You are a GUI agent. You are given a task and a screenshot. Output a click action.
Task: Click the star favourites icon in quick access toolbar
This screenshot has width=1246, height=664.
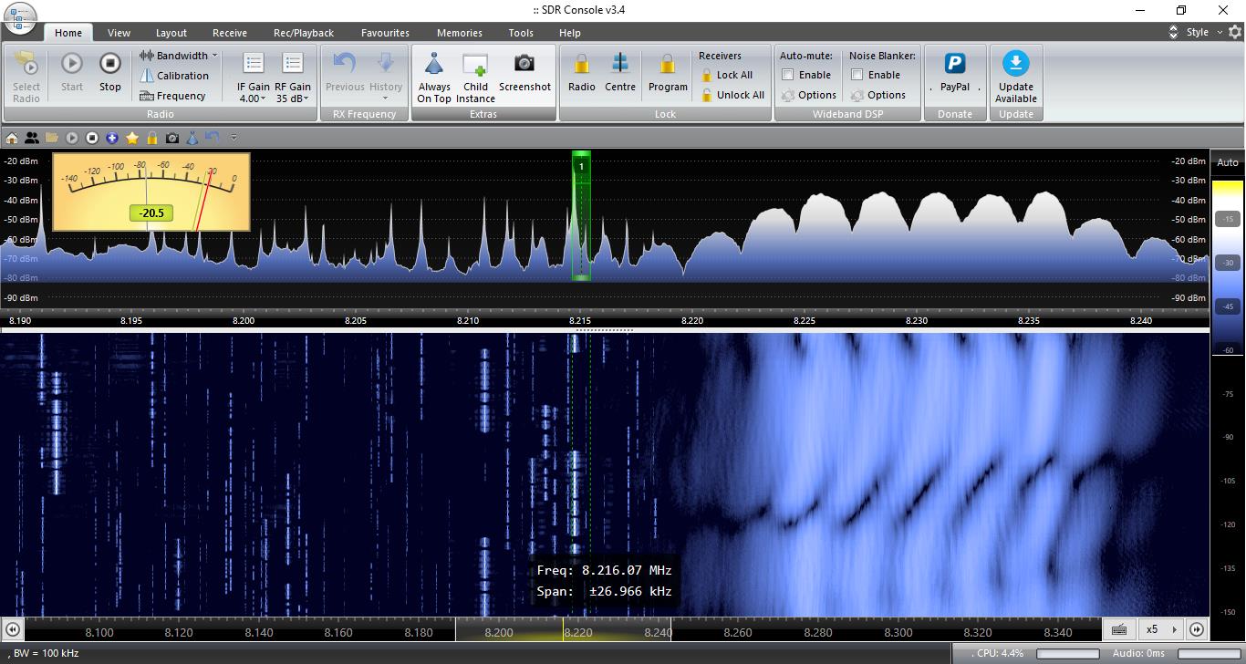(x=132, y=138)
